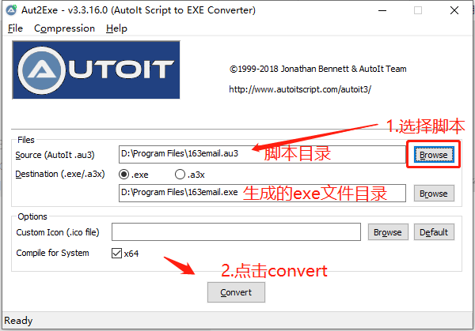Screen dimensions: 475x331
Task: Reset the icon with the Default button
Action: [434, 231]
